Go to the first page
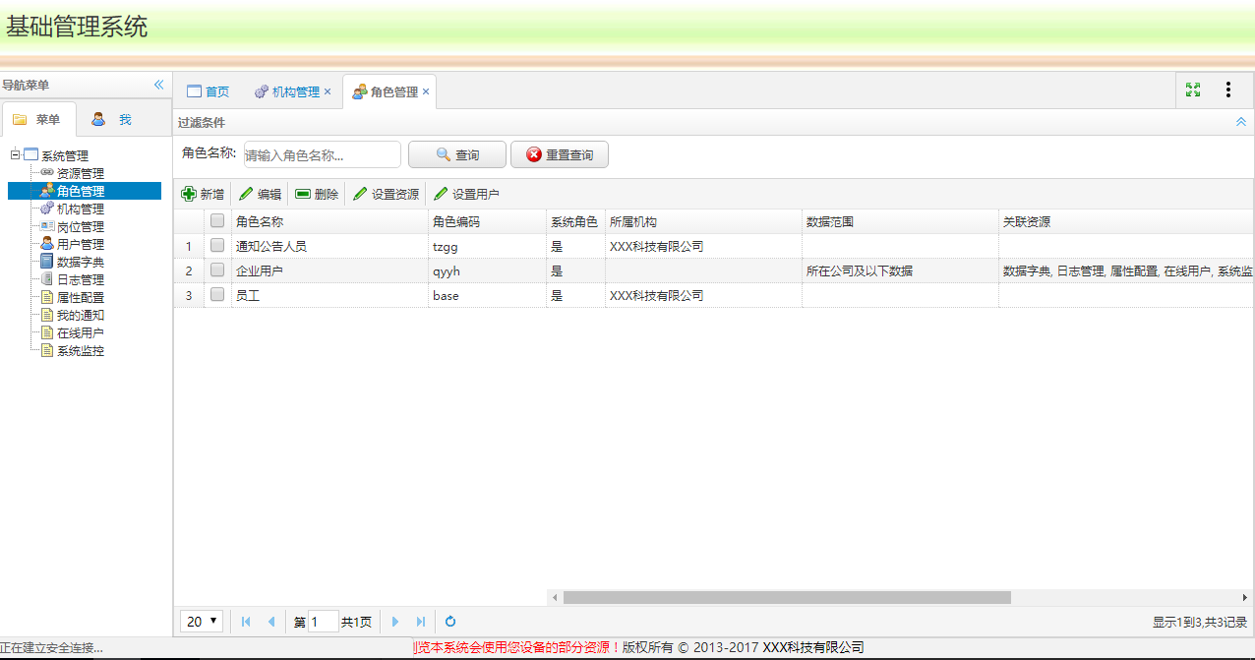 coord(246,622)
